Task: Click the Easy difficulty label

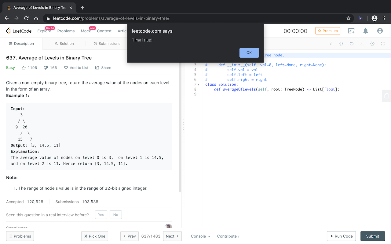Action: pyautogui.click(x=10, y=68)
